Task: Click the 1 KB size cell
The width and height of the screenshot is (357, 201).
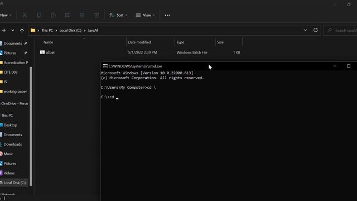Action: 237,52
